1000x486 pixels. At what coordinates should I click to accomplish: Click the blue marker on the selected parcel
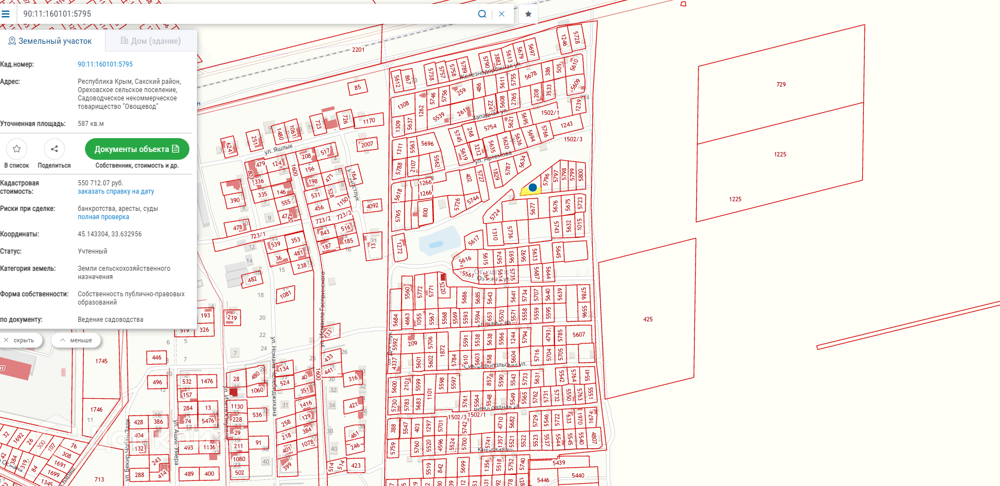[x=533, y=188]
